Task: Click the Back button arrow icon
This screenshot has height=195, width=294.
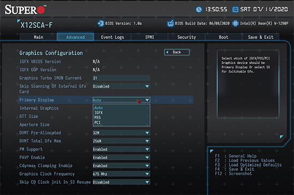Action: pos(167,52)
